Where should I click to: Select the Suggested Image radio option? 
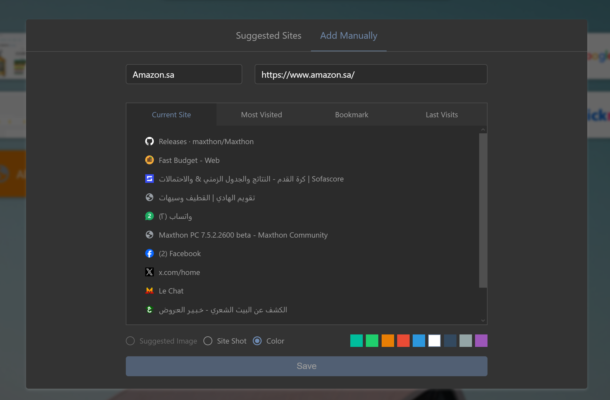[130, 341]
